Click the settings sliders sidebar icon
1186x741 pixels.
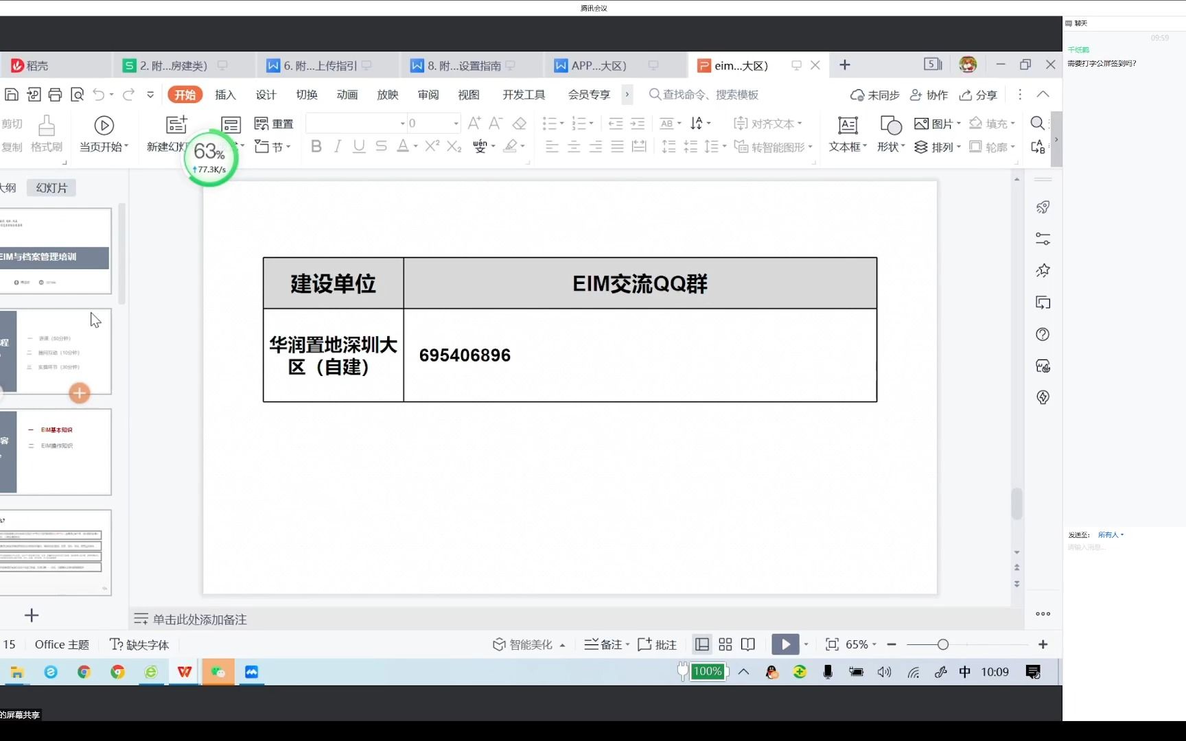click(1043, 239)
